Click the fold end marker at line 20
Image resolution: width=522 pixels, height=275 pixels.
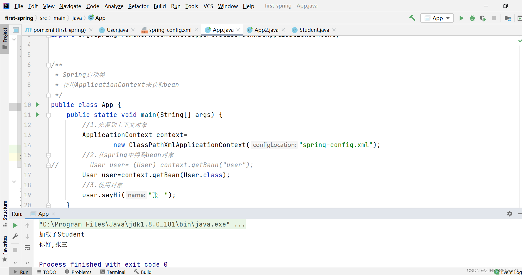[48, 205]
